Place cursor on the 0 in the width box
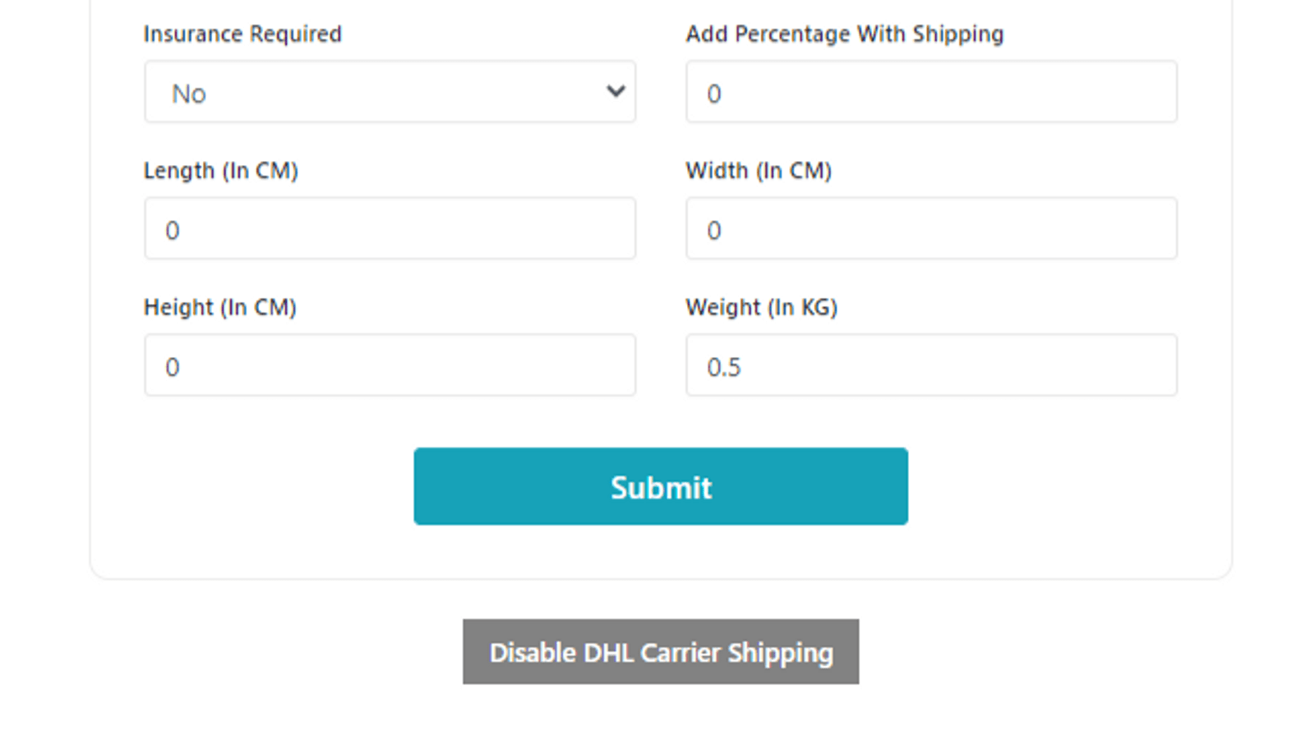 (714, 231)
